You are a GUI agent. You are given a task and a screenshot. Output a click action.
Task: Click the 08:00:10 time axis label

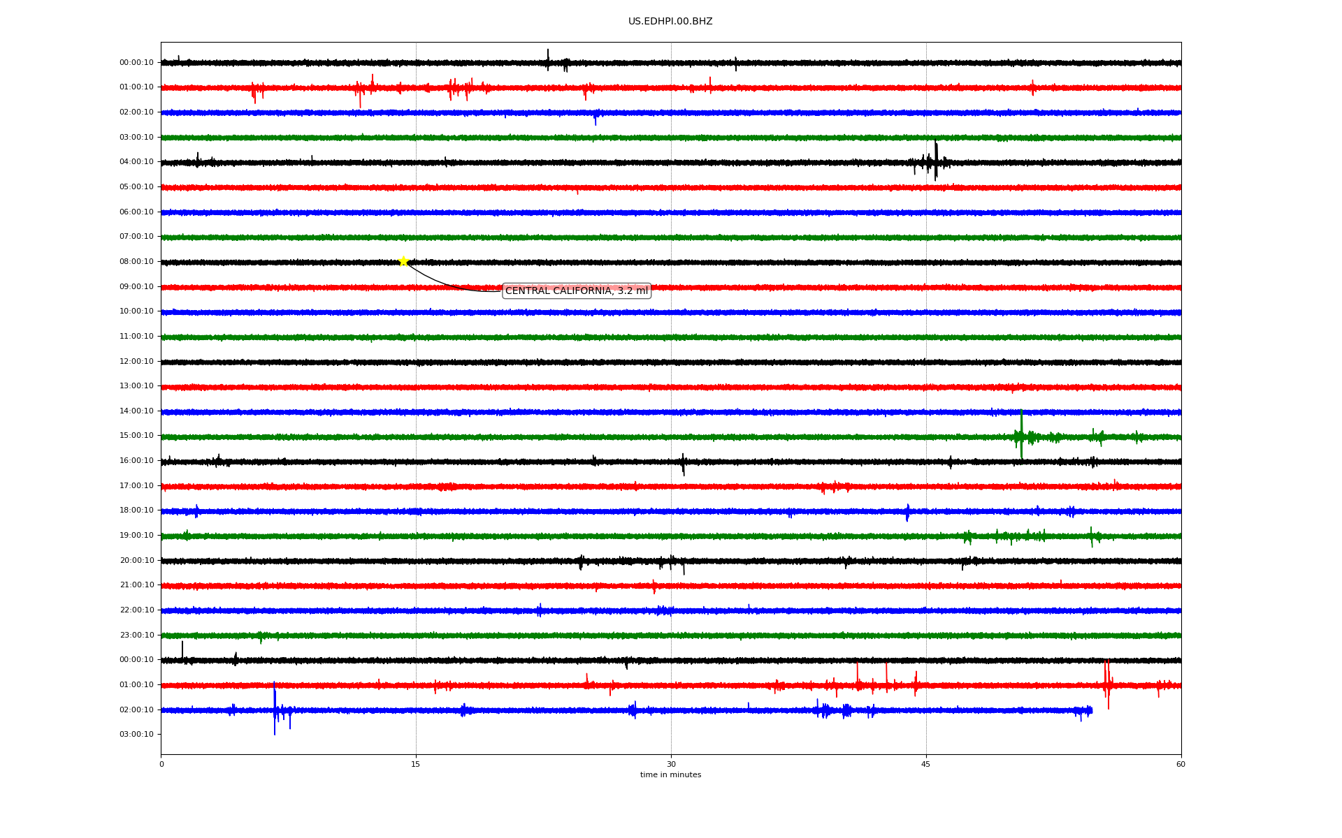point(136,262)
